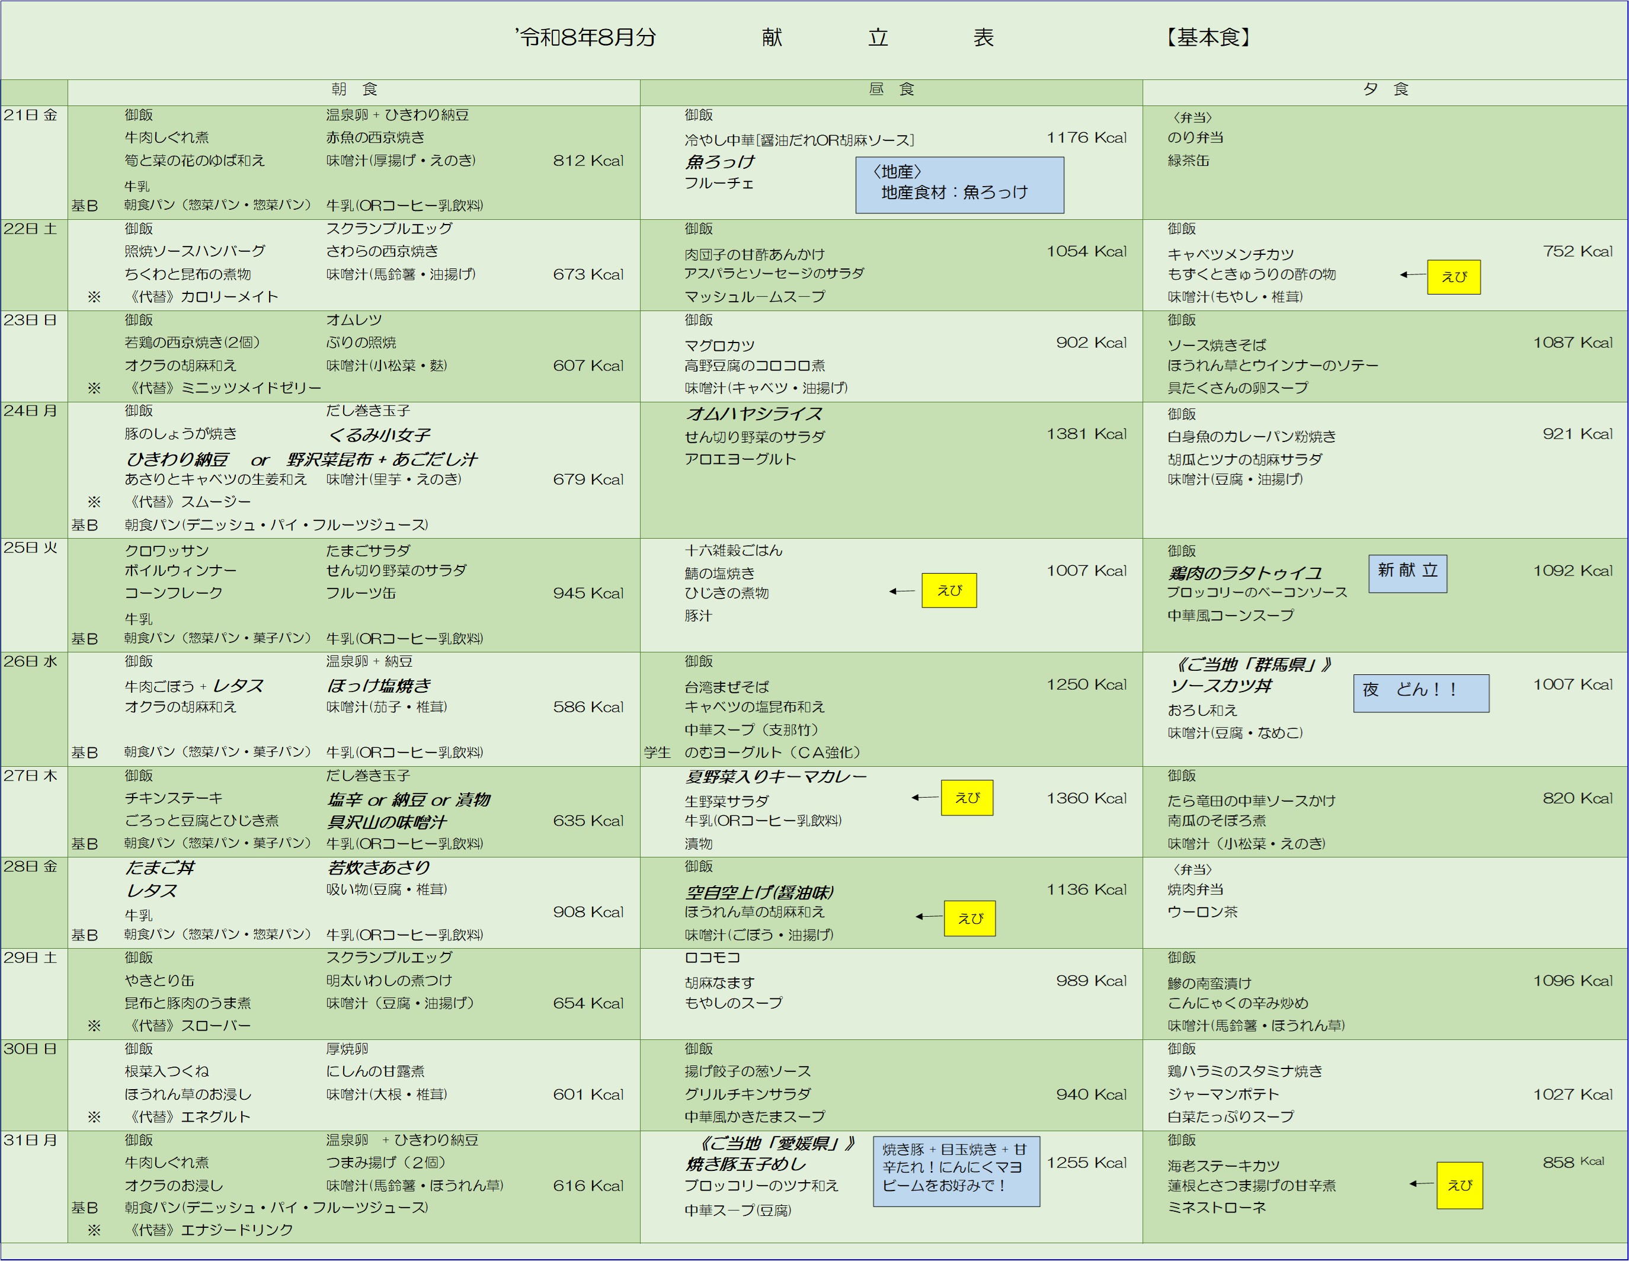Select the blue 夜 どん！！ callout box
This screenshot has height=1261, width=1629.
(1421, 693)
